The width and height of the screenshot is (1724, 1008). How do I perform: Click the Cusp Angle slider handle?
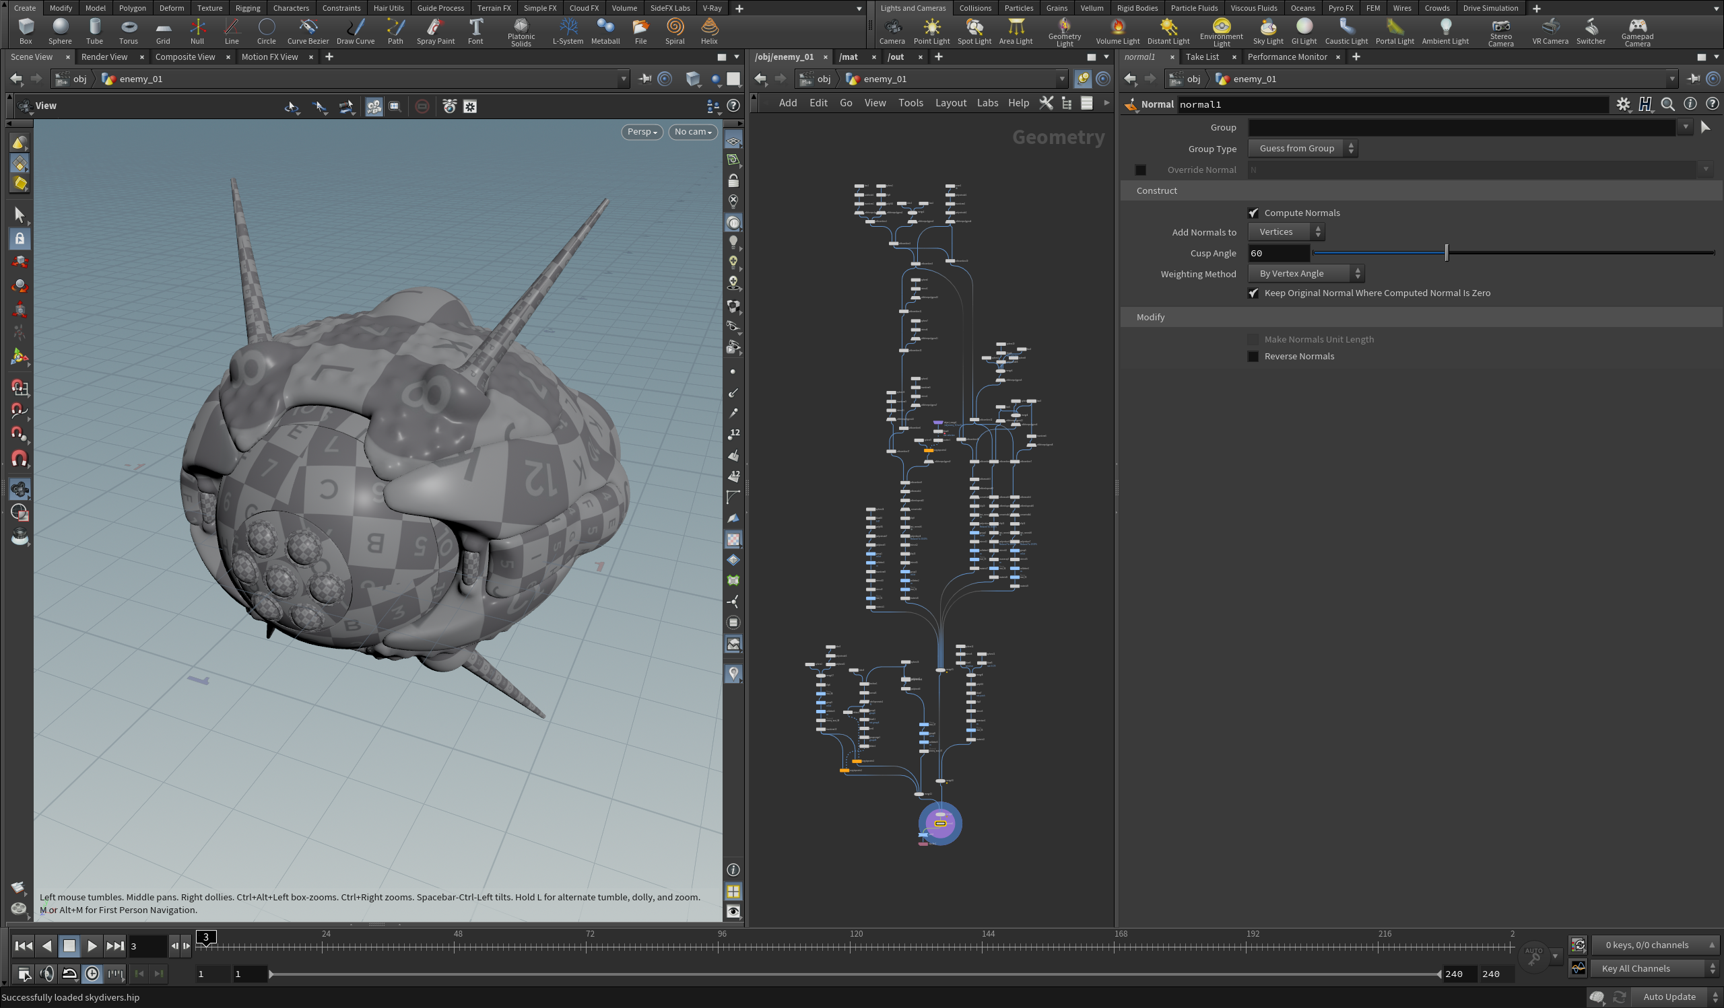(1447, 253)
